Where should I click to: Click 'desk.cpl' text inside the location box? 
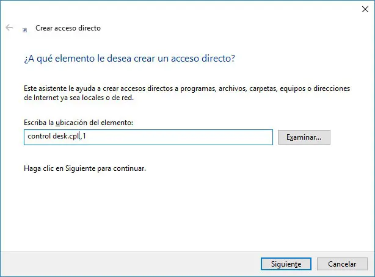pyautogui.click(x=67, y=137)
